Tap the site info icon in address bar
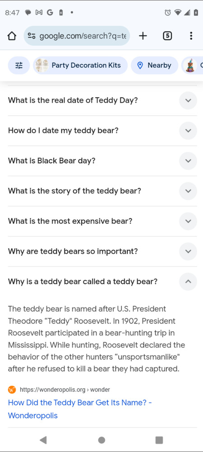 click(x=31, y=36)
